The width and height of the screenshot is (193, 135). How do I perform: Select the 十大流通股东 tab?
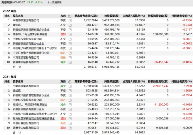(x=55, y=2)
